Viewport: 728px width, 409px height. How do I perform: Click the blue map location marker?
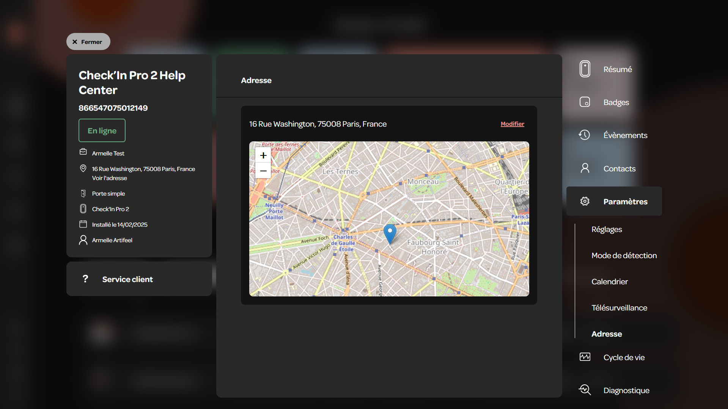[x=390, y=233]
